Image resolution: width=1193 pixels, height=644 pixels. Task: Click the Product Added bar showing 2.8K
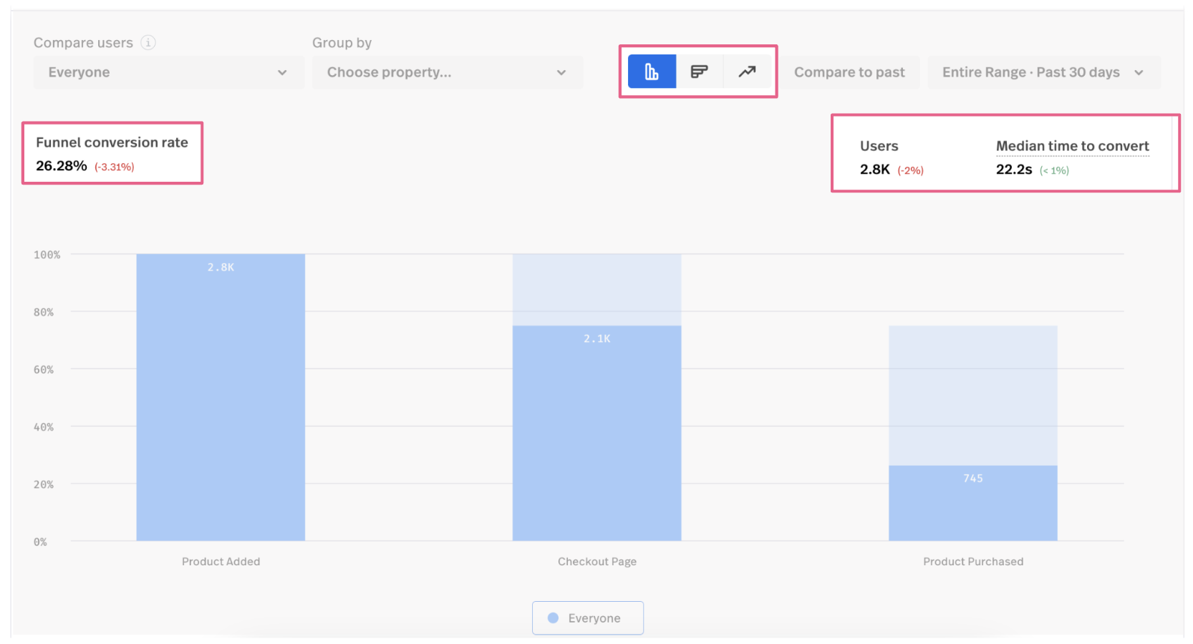pyautogui.click(x=221, y=397)
